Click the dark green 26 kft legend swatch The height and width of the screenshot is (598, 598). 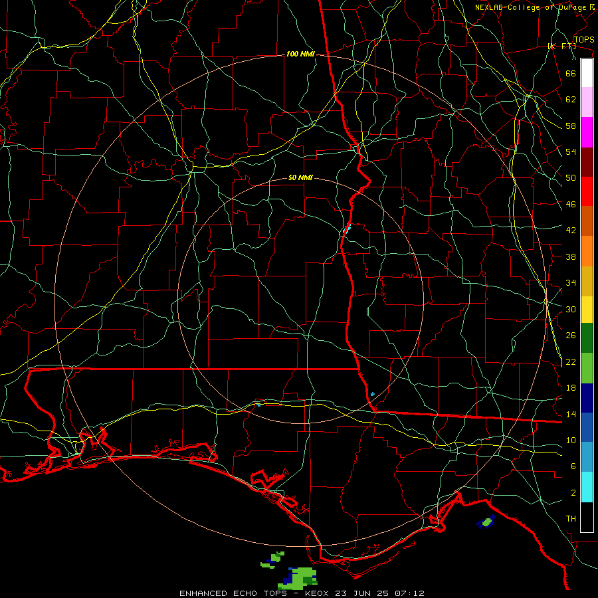pyautogui.click(x=587, y=338)
